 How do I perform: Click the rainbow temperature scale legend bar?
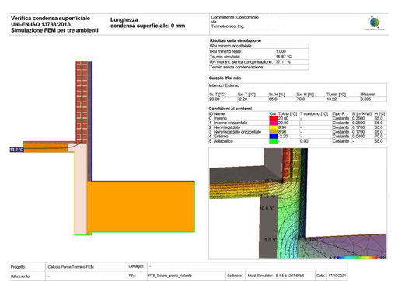357,258
